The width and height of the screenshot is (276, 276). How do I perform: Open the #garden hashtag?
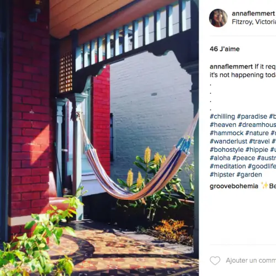coord(249,174)
